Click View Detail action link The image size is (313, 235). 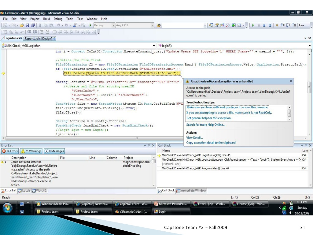[194, 138]
